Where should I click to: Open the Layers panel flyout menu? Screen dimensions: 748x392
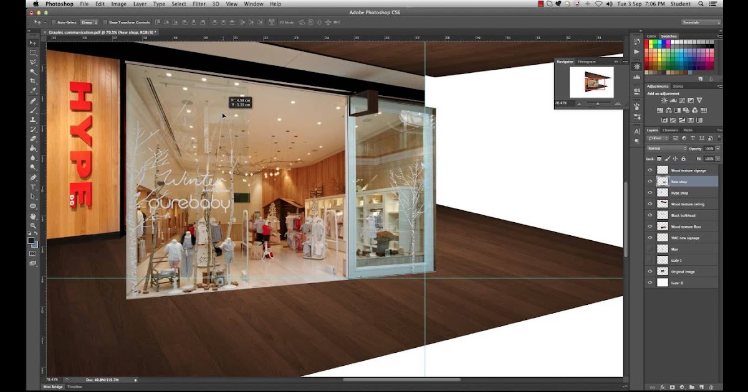(719, 130)
